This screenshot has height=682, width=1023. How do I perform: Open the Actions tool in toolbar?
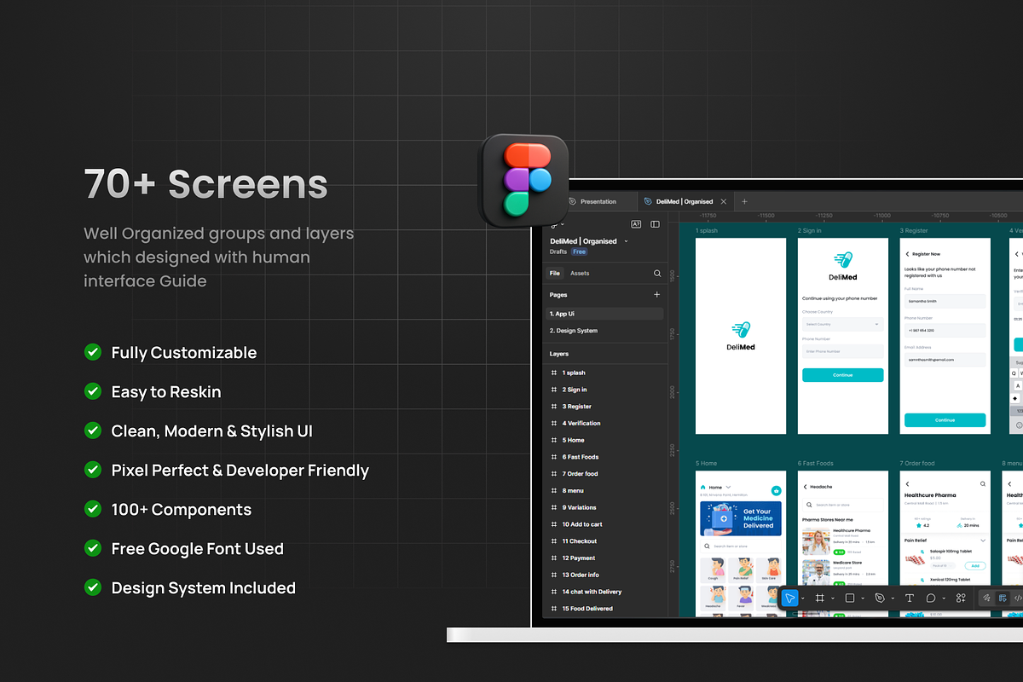coord(961,598)
